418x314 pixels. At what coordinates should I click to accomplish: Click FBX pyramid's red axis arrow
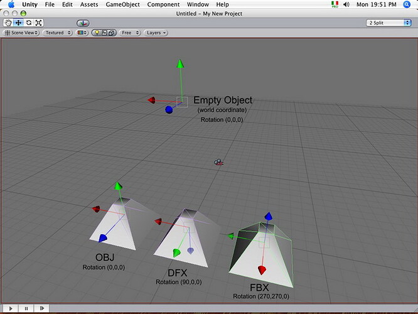[x=262, y=270]
